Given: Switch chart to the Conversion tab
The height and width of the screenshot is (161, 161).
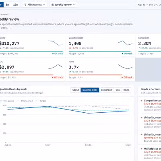Looking at the screenshot, I should [106, 90].
